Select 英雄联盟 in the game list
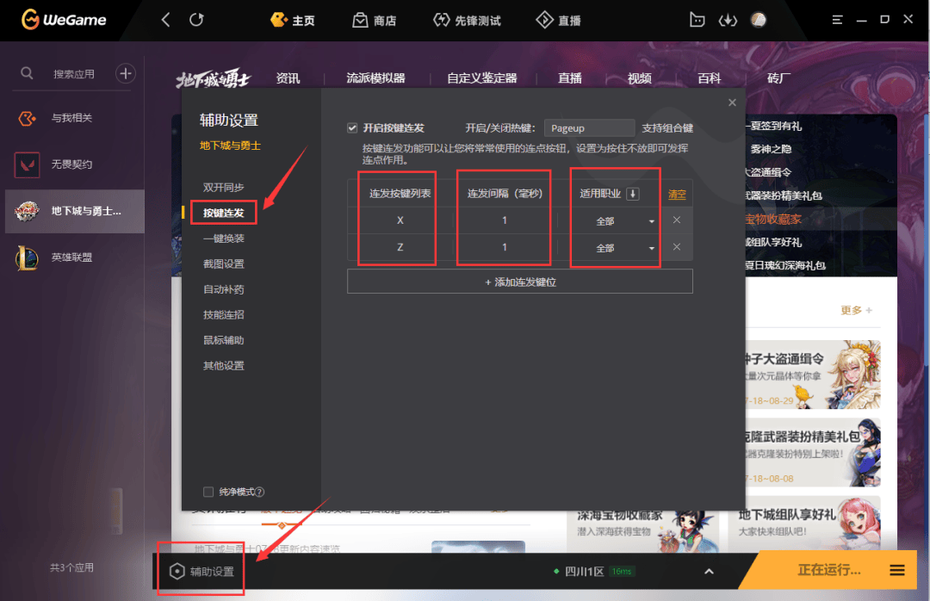The height and width of the screenshot is (601, 930). [71, 257]
